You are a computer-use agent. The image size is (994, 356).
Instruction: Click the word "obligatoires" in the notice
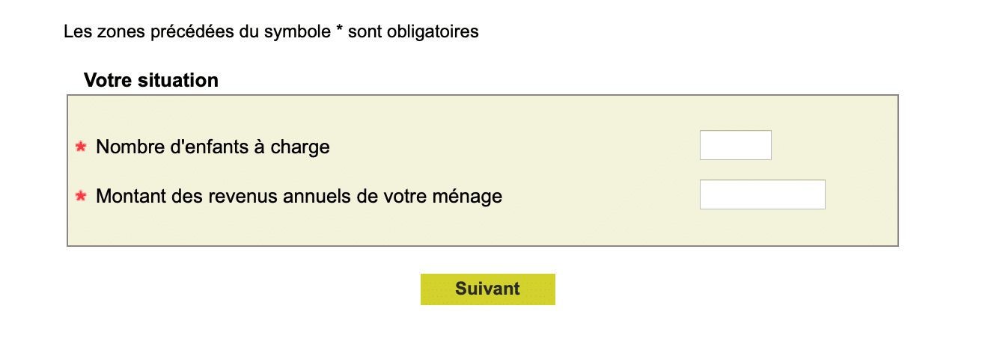(x=433, y=32)
